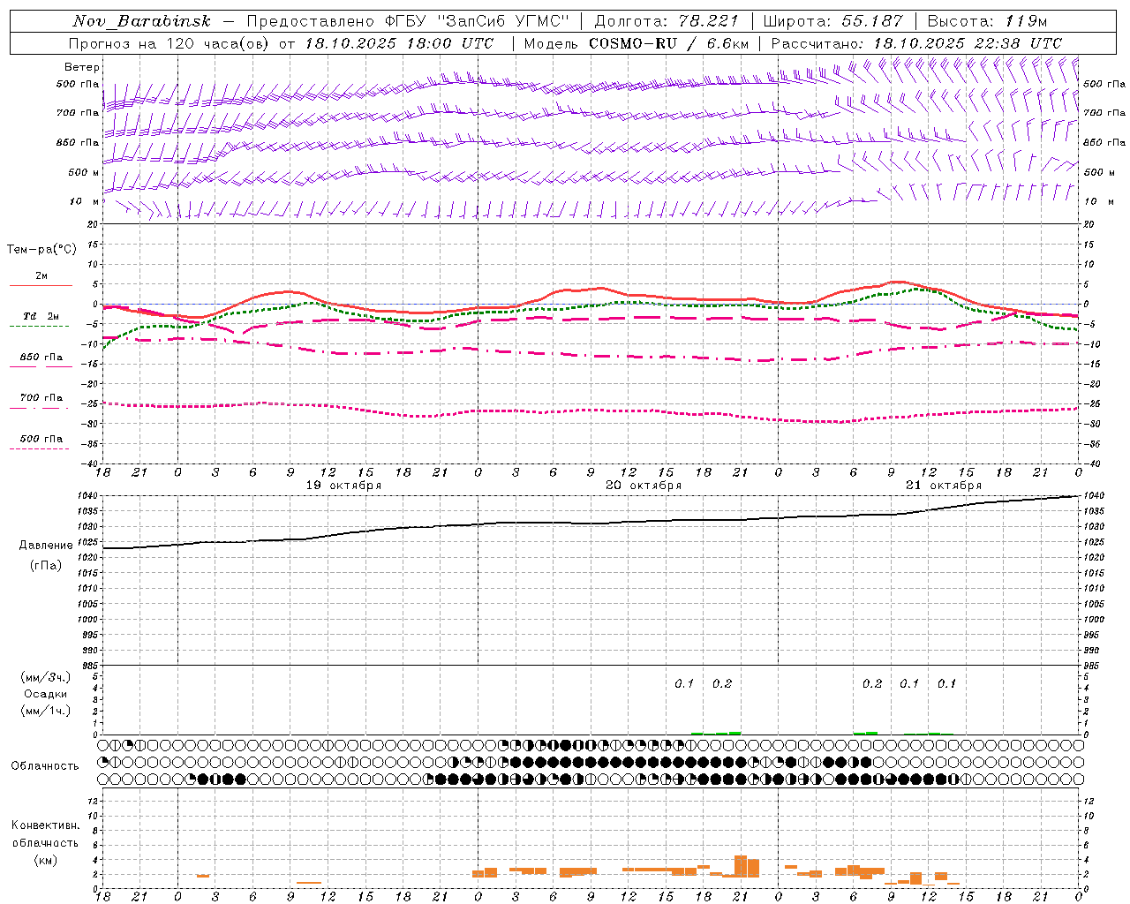Click the (мм/1ч.) precipitation unit label
The image size is (1130, 904).
tap(46, 711)
